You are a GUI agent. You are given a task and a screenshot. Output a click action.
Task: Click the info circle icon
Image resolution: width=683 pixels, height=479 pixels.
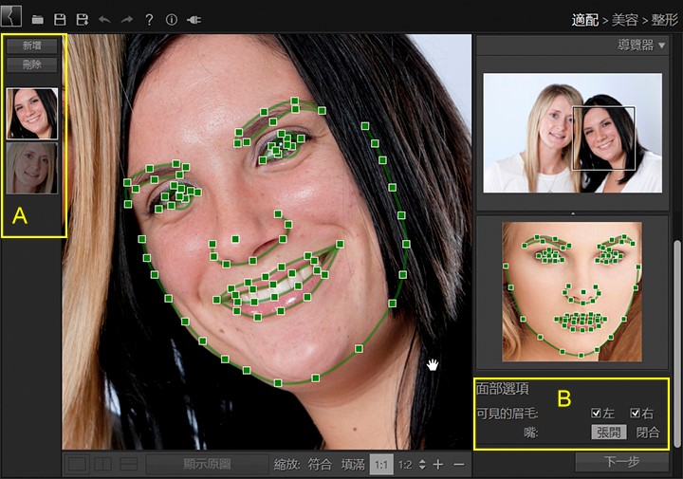(172, 19)
